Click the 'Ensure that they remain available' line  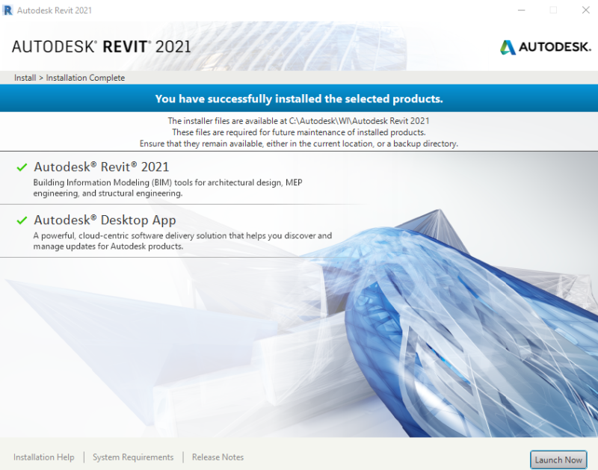(x=299, y=143)
